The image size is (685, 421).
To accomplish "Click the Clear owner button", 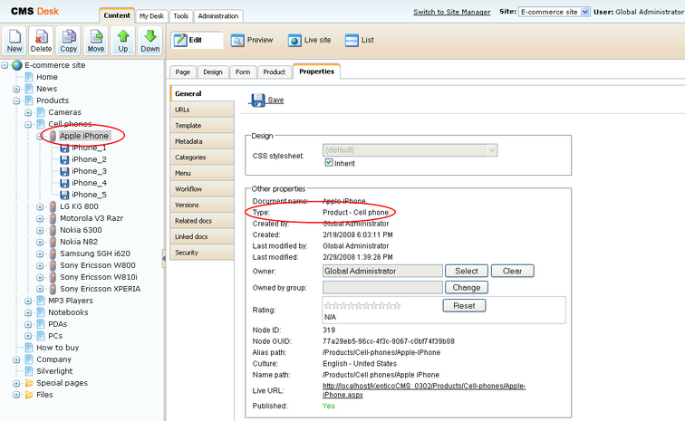I will [x=513, y=272].
